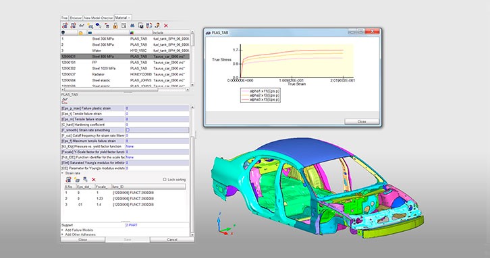Click the padlock lock icon in Material toolbar

click(115, 26)
